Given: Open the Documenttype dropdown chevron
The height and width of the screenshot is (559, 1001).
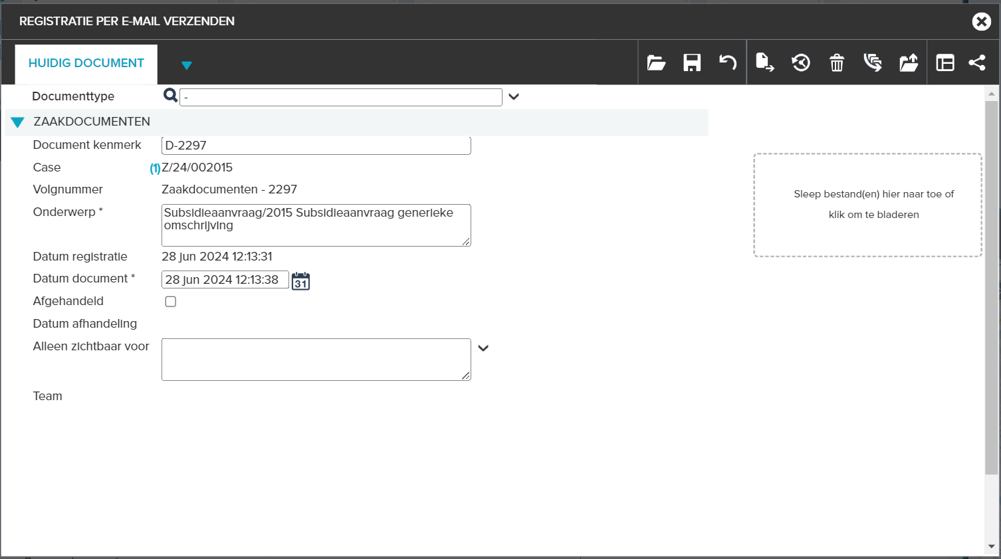Looking at the screenshot, I should [x=514, y=96].
